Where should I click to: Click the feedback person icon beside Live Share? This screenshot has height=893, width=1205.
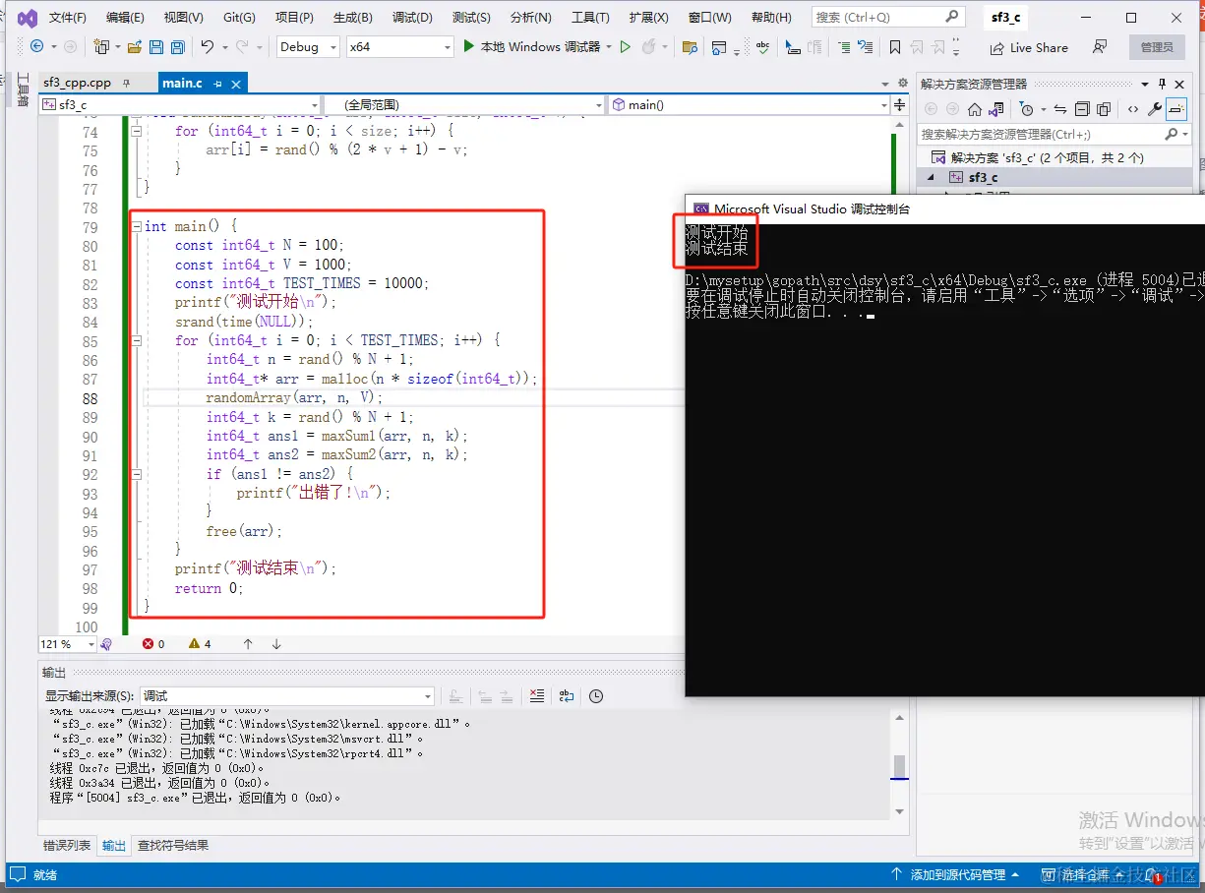point(1100,46)
